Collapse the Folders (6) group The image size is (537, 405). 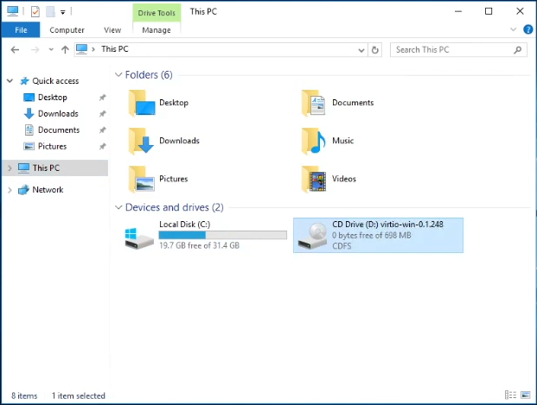point(118,74)
